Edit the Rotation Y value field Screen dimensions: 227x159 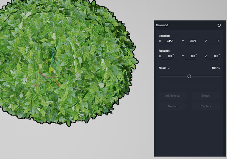point(190,56)
